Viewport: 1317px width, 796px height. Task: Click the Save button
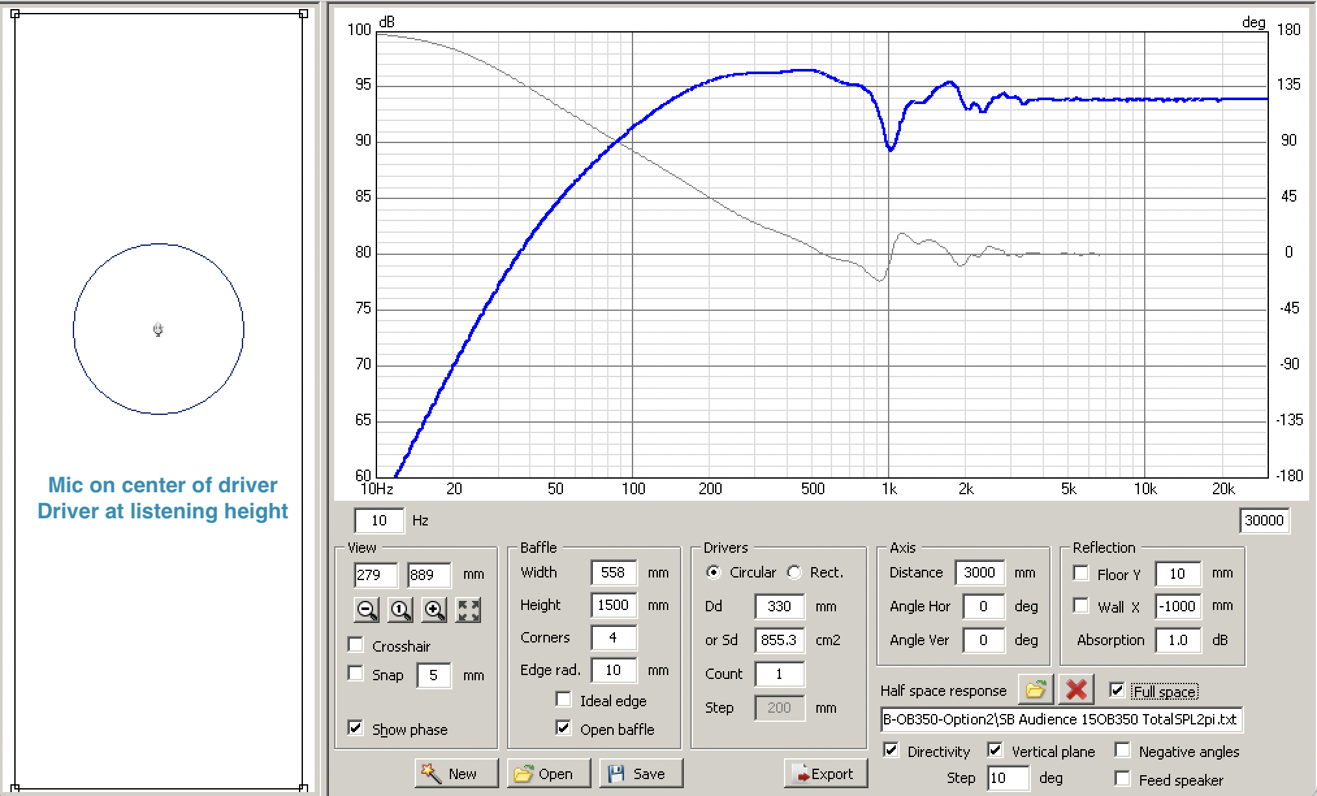(x=641, y=773)
